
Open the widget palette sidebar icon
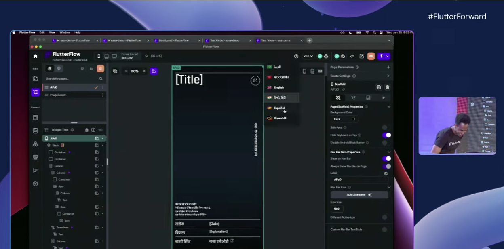click(35, 79)
